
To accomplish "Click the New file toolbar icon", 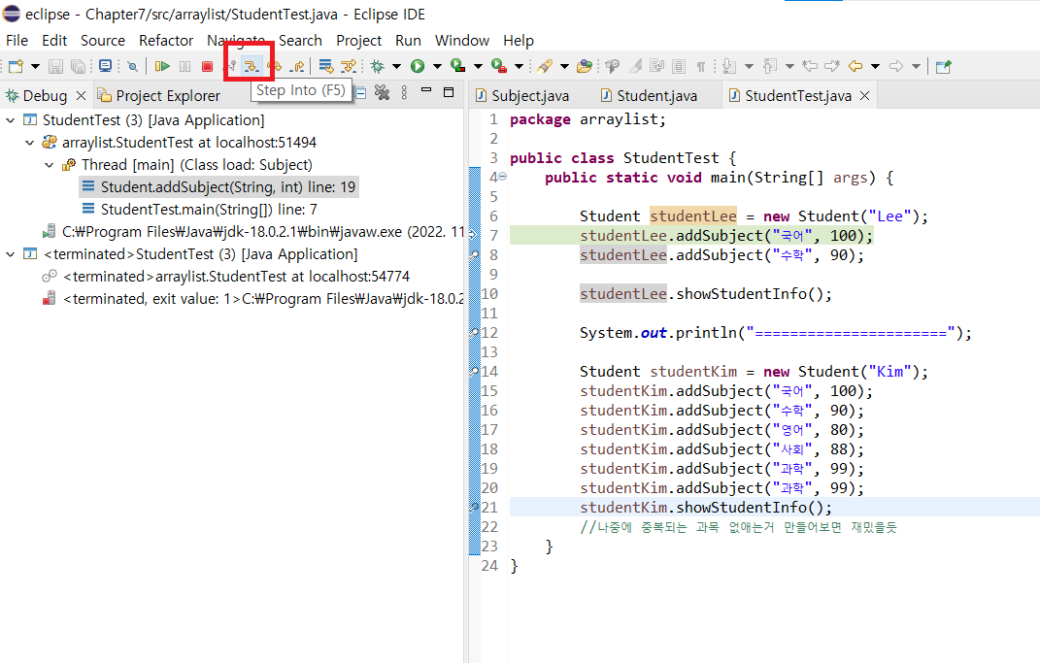I will point(16,66).
